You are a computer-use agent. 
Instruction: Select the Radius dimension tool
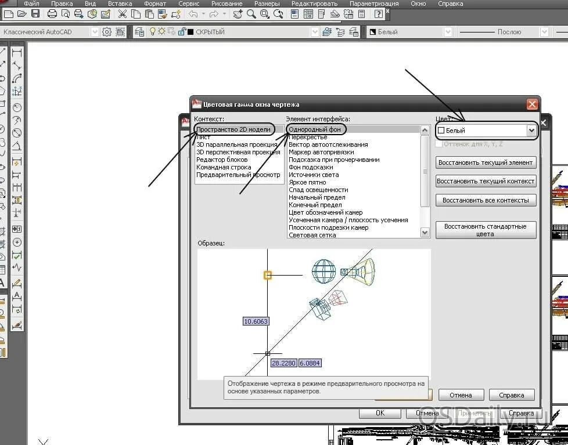tap(17, 107)
